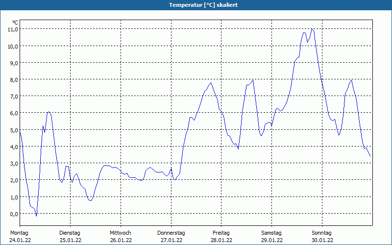Click the °C unit label above the y-axis
This screenshot has width=392, height=245.
click(x=15, y=23)
